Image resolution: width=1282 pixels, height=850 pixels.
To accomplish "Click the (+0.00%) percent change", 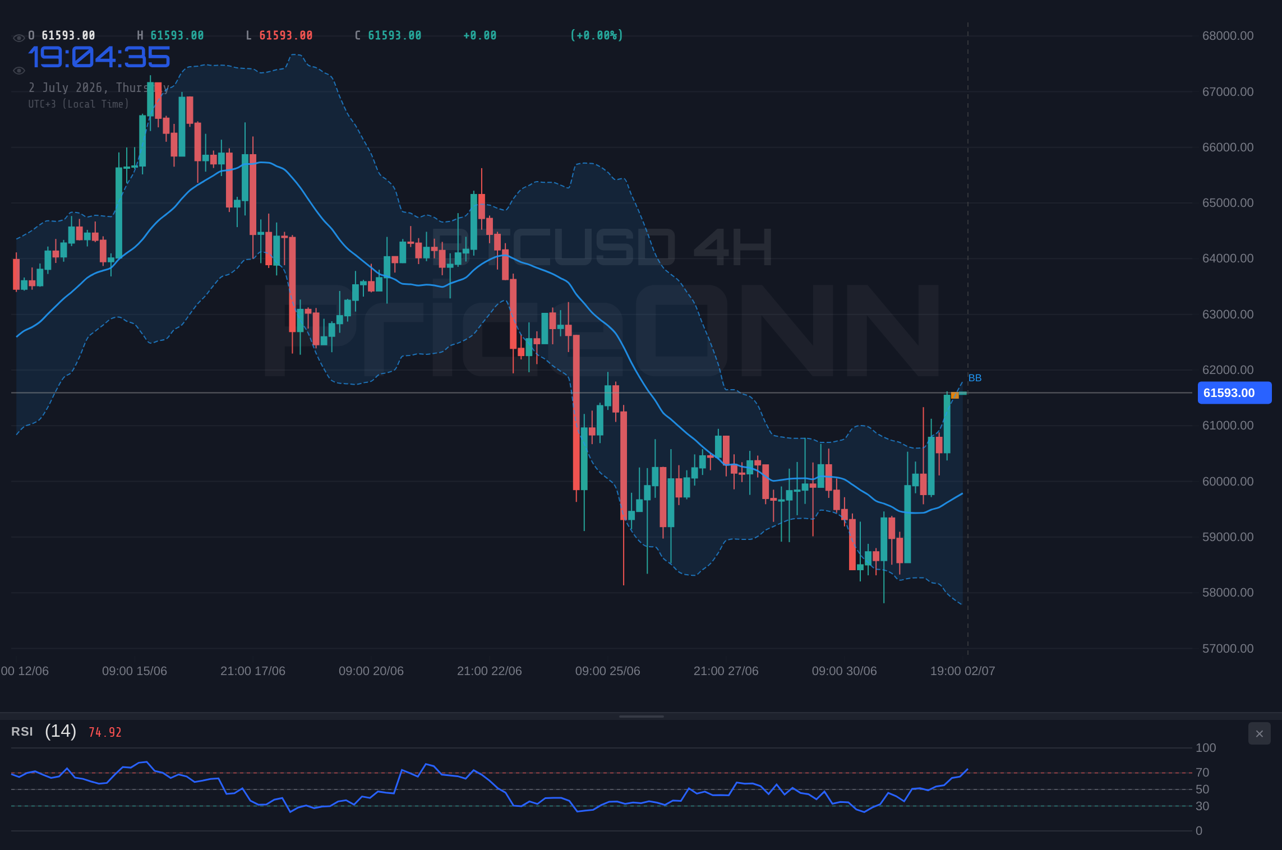I will pyautogui.click(x=597, y=35).
